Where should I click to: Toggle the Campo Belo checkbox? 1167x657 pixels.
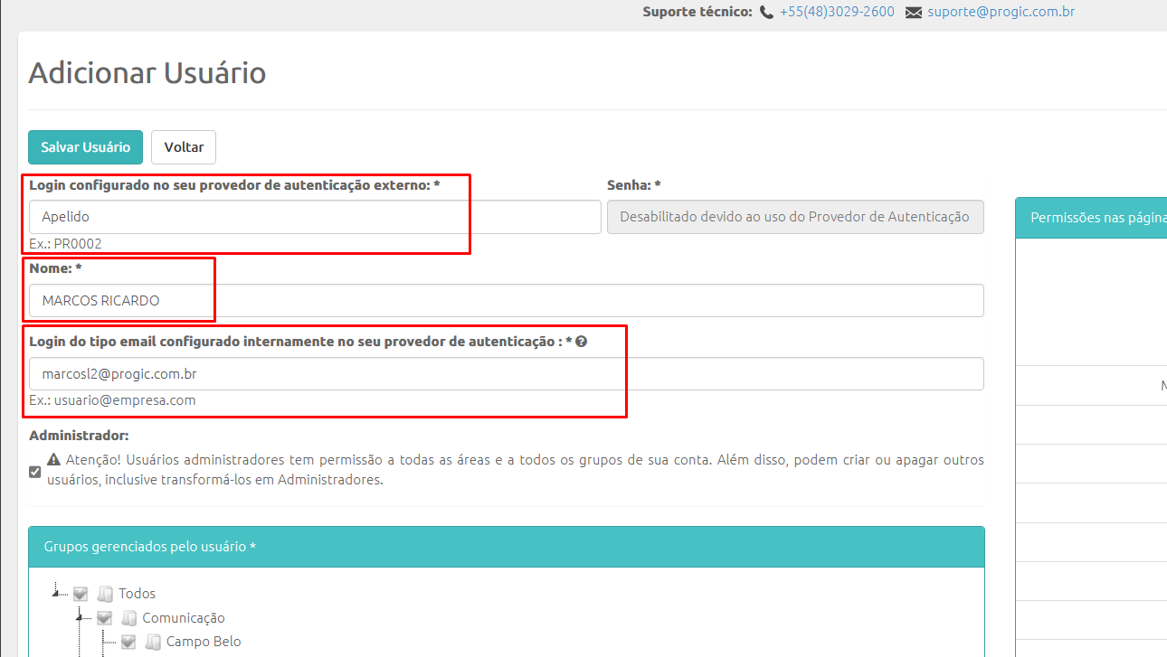(128, 642)
